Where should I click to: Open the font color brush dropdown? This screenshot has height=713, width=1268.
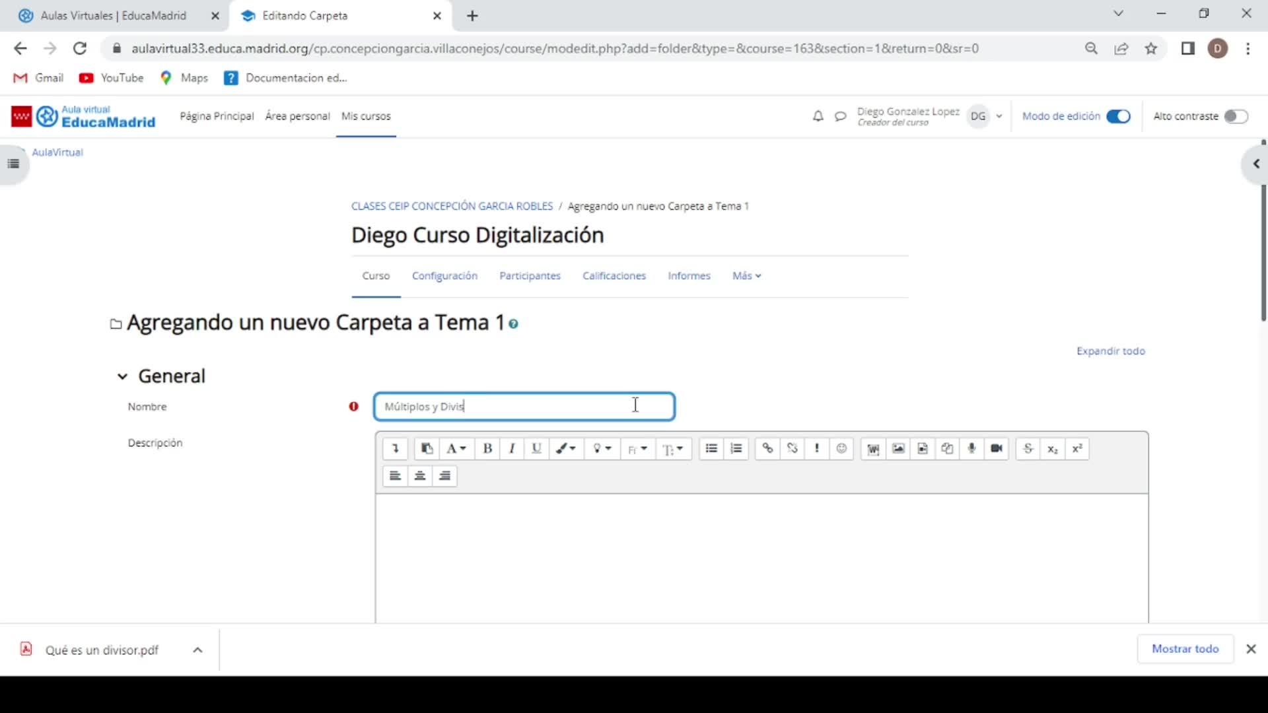click(x=566, y=449)
